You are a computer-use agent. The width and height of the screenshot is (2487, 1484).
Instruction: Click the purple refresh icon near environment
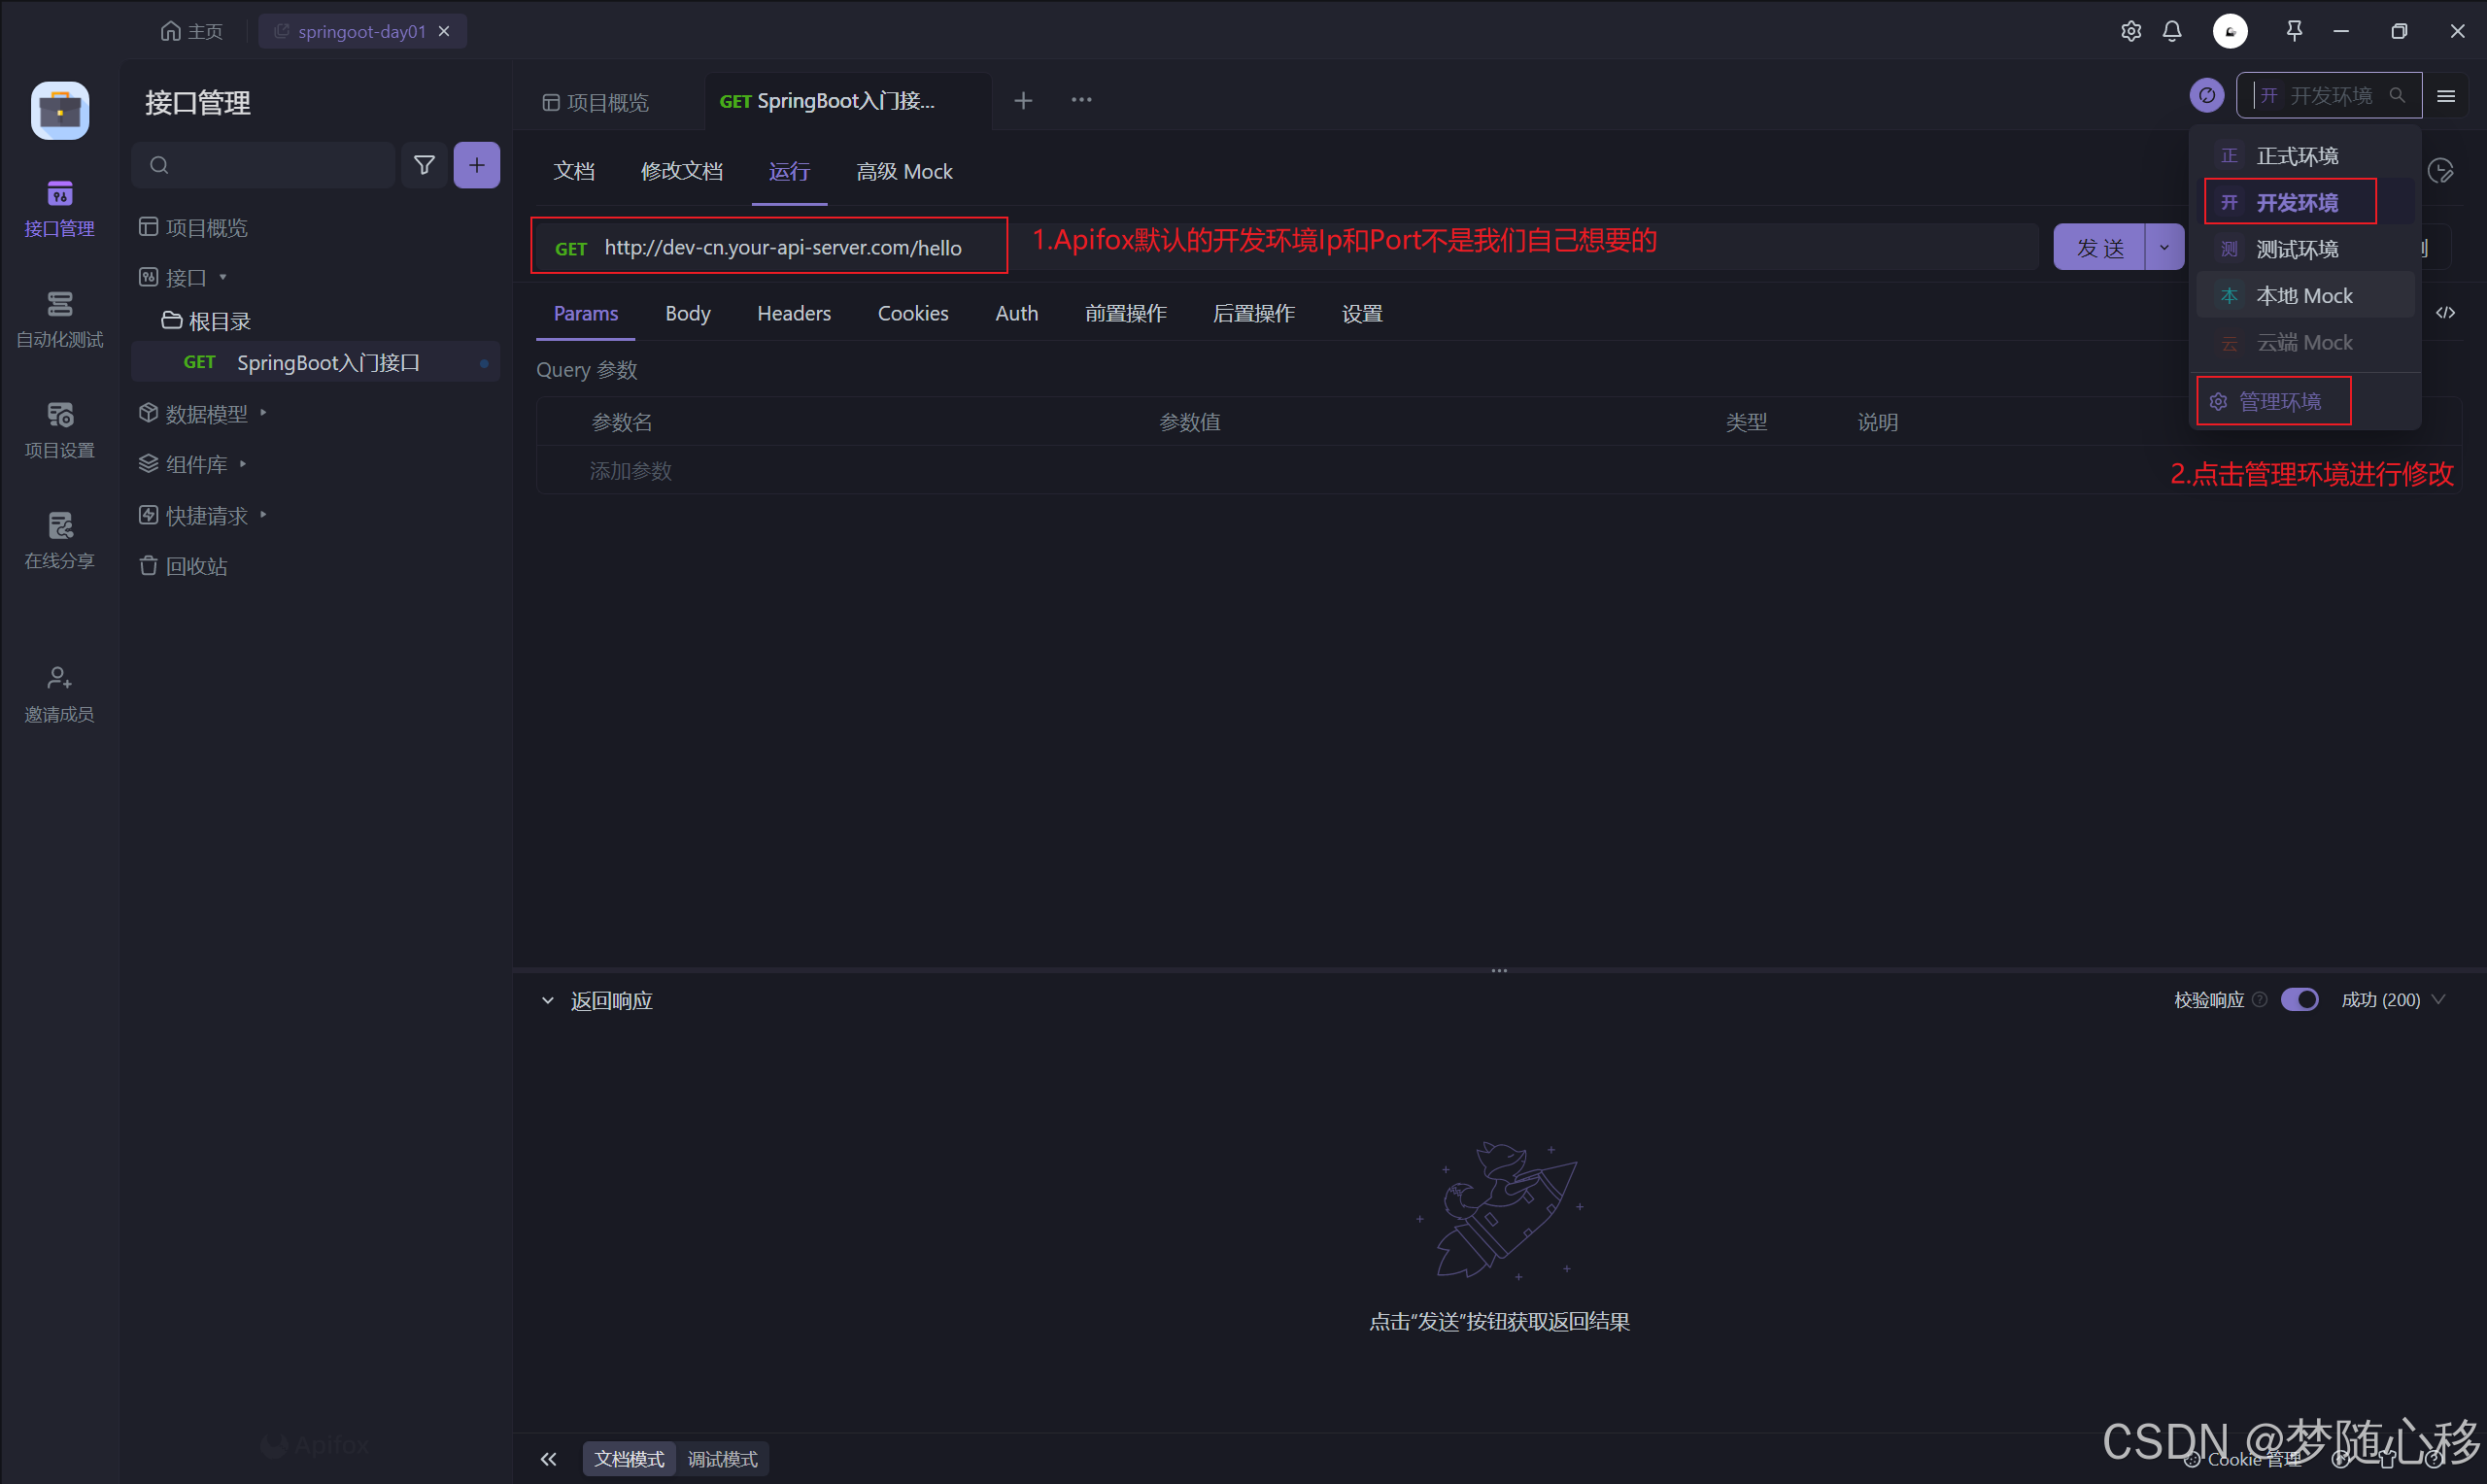(2206, 96)
